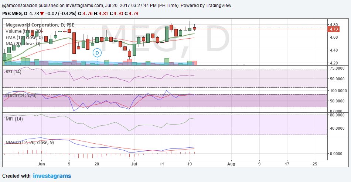This screenshot has height=182, width=351.
Task: Select the RSI (14) indicator label
Action: coord(13,72)
